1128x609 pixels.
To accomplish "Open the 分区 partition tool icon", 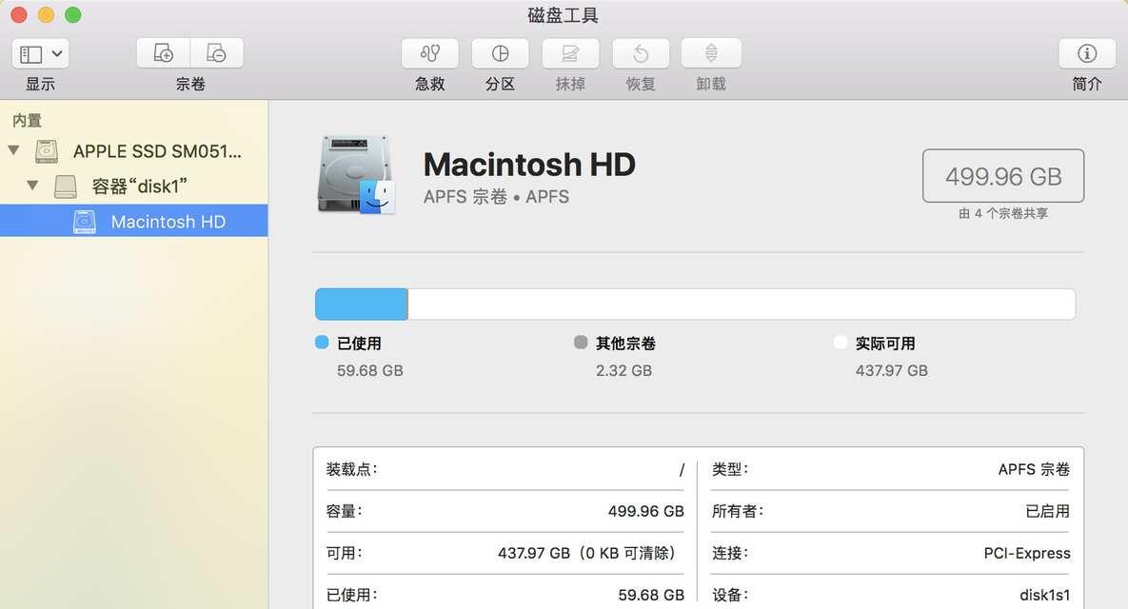I will click(500, 53).
